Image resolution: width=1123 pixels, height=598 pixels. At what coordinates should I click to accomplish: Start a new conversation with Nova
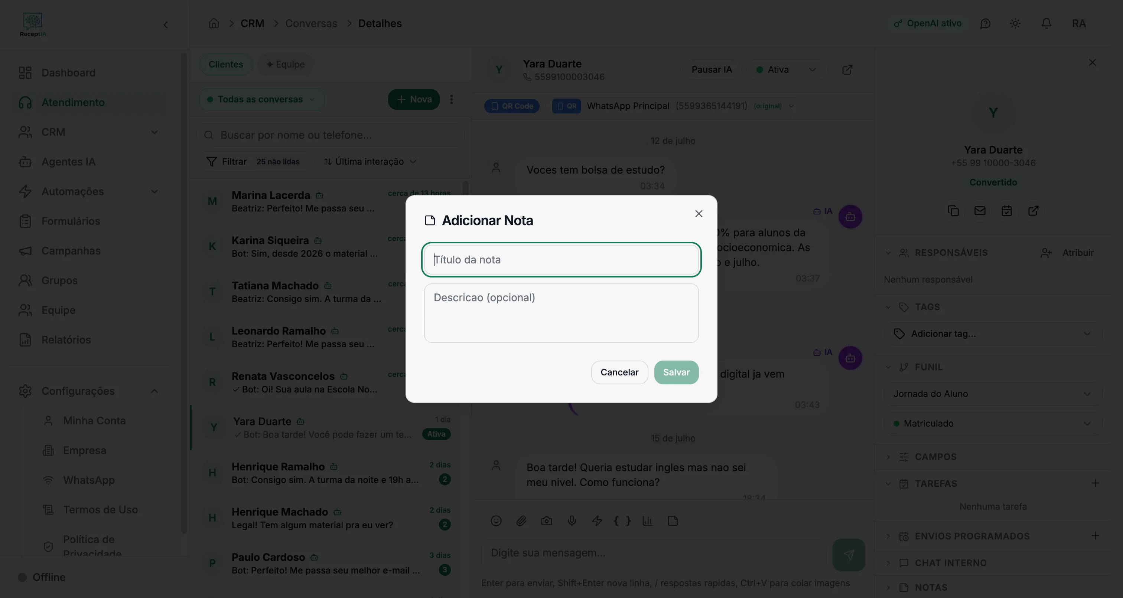(x=414, y=99)
